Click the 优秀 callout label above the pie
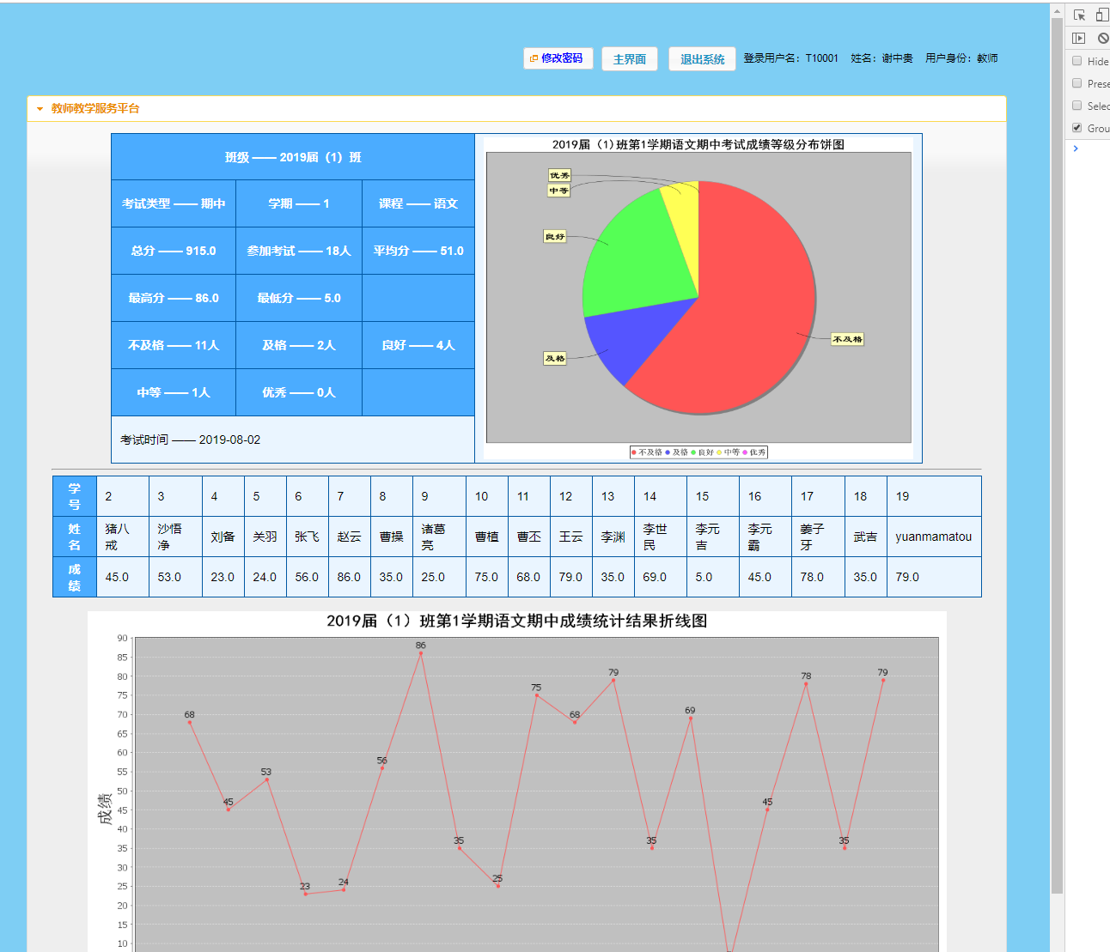 (x=559, y=175)
